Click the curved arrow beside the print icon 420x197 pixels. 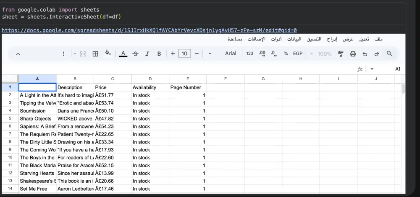[365, 54]
